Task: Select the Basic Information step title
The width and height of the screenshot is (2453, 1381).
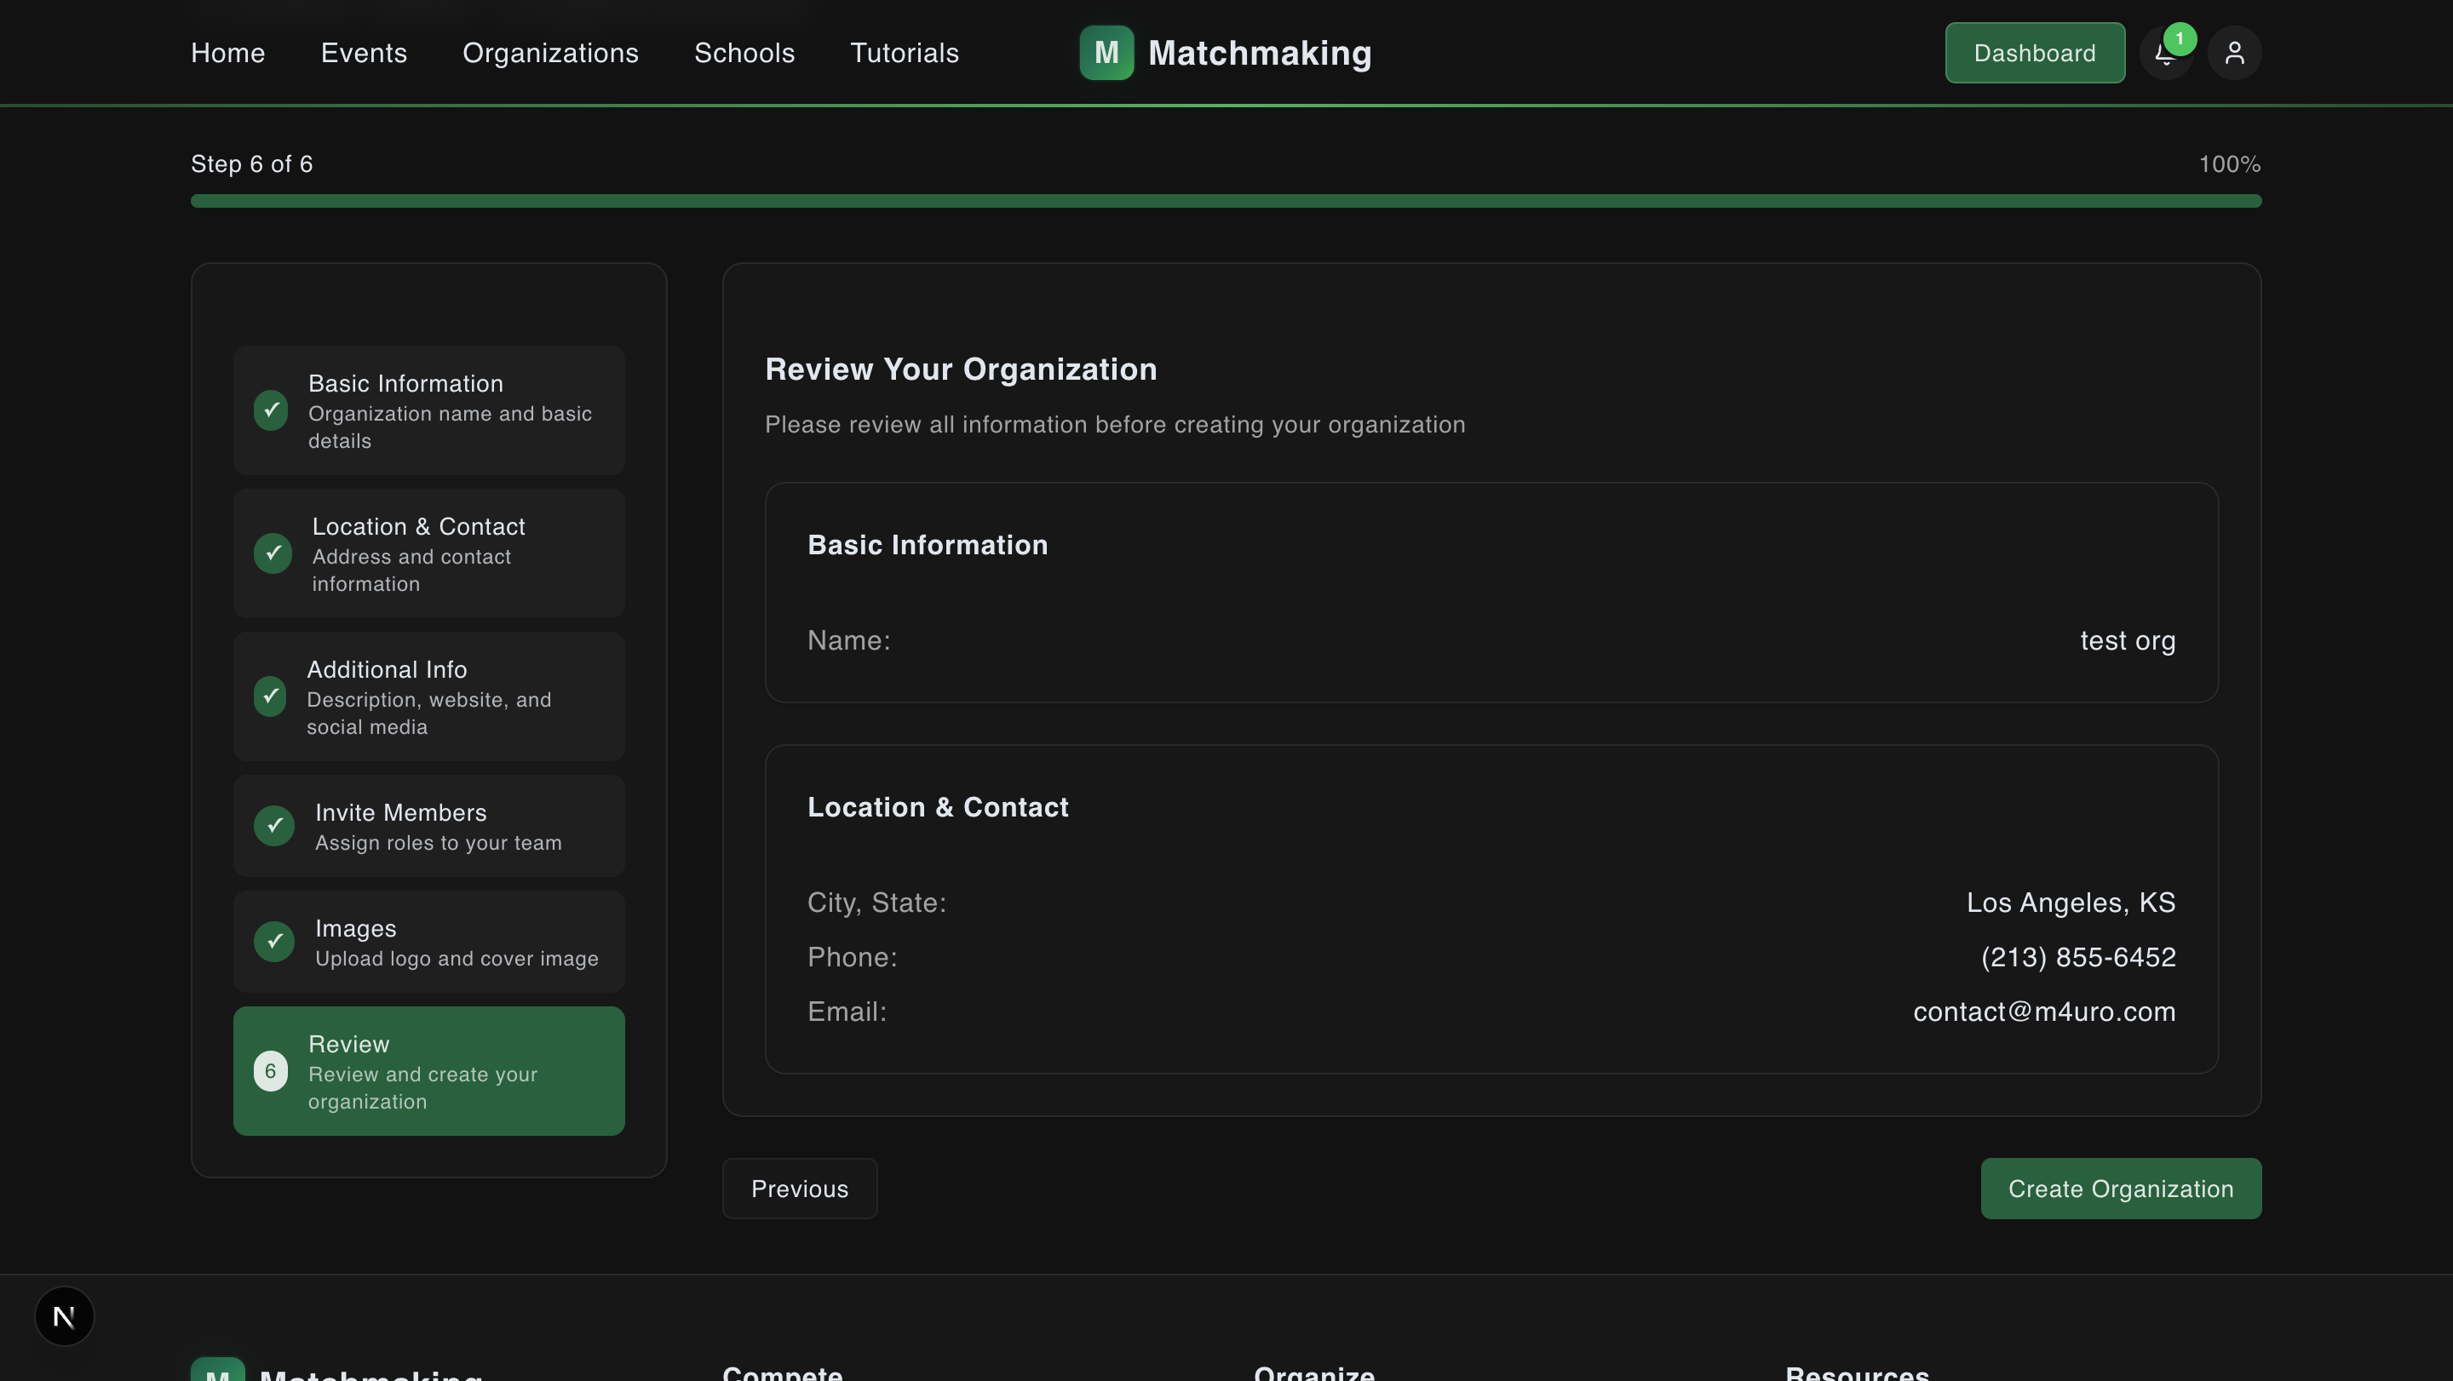Action: click(405, 383)
